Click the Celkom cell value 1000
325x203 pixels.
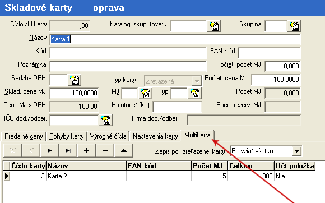pos(251,176)
